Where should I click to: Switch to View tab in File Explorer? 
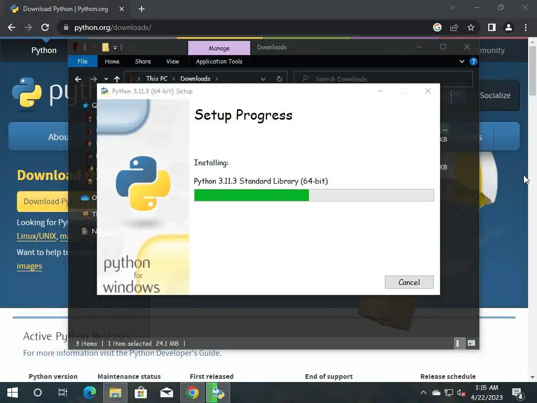173,61
